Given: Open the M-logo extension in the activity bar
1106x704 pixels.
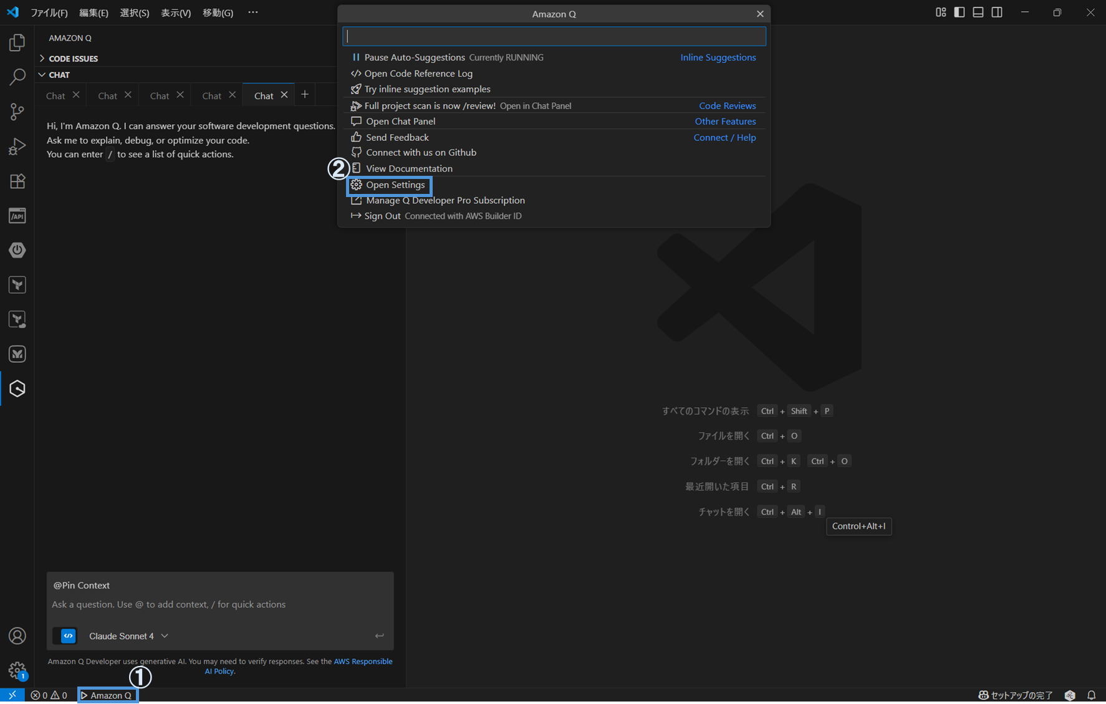Looking at the screenshot, I should pyautogui.click(x=17, y=354).
